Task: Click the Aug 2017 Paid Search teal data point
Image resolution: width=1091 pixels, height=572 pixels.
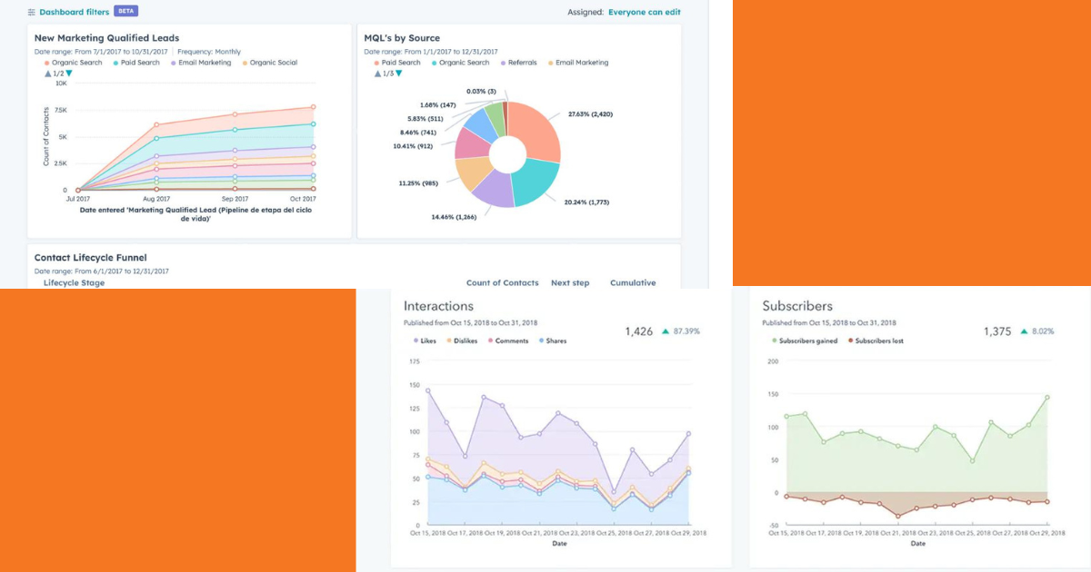Action: (x=156, y=139)
